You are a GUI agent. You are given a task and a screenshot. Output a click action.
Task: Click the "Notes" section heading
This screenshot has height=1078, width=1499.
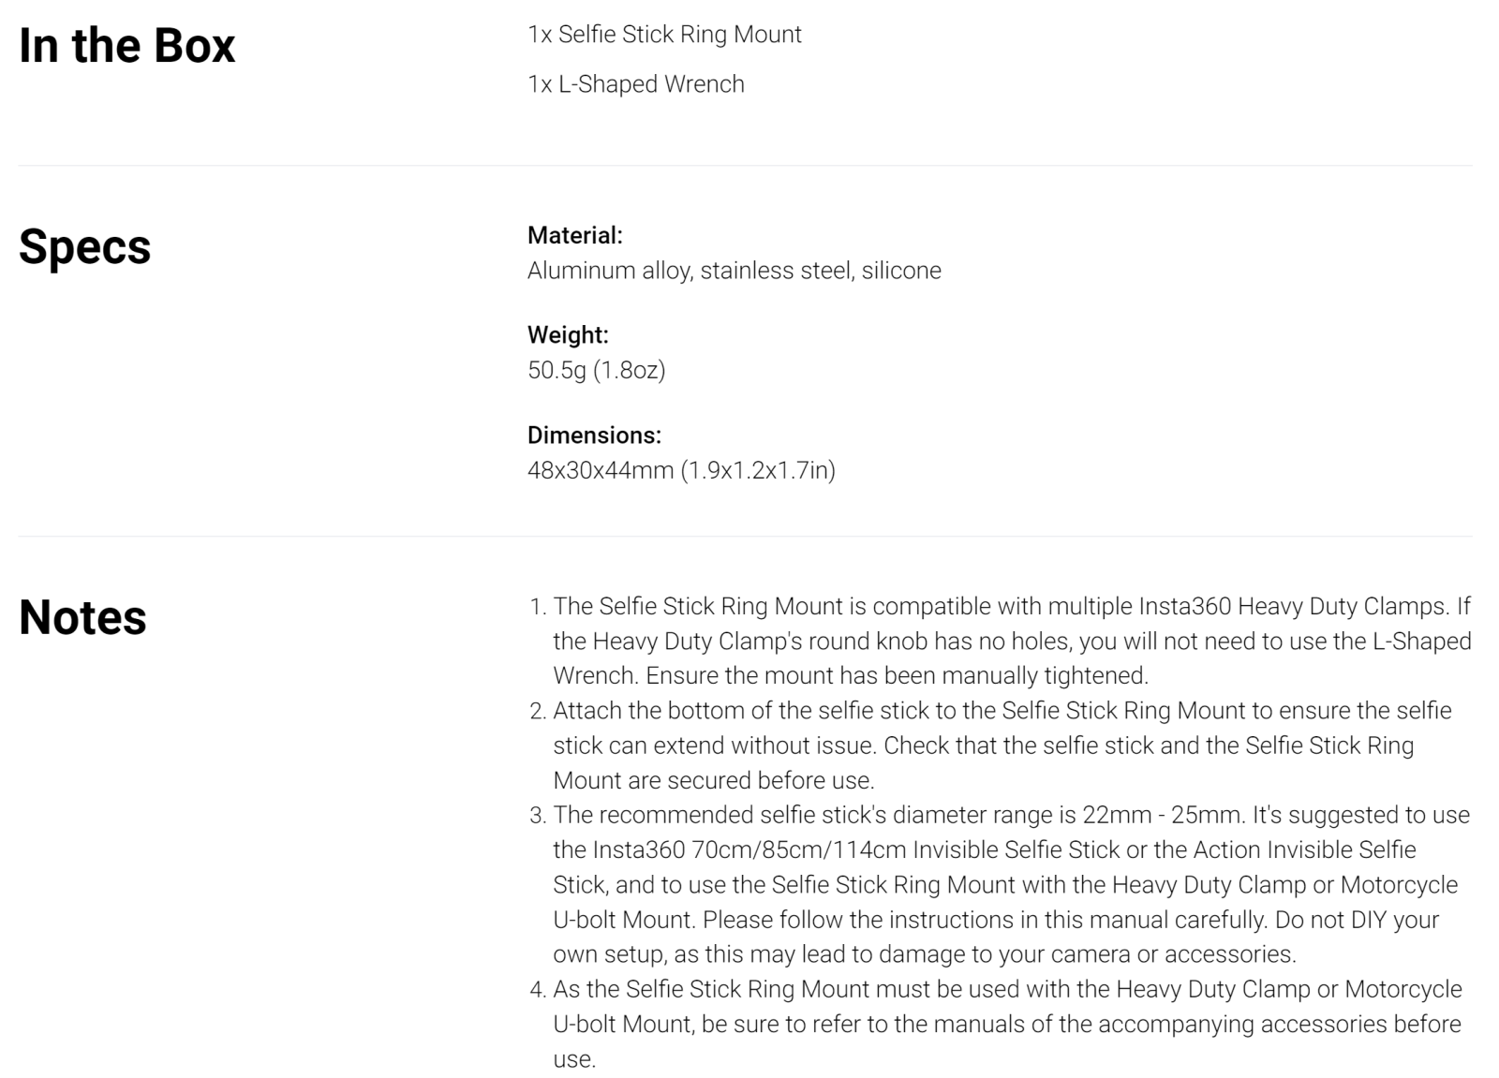pos(82,618)
